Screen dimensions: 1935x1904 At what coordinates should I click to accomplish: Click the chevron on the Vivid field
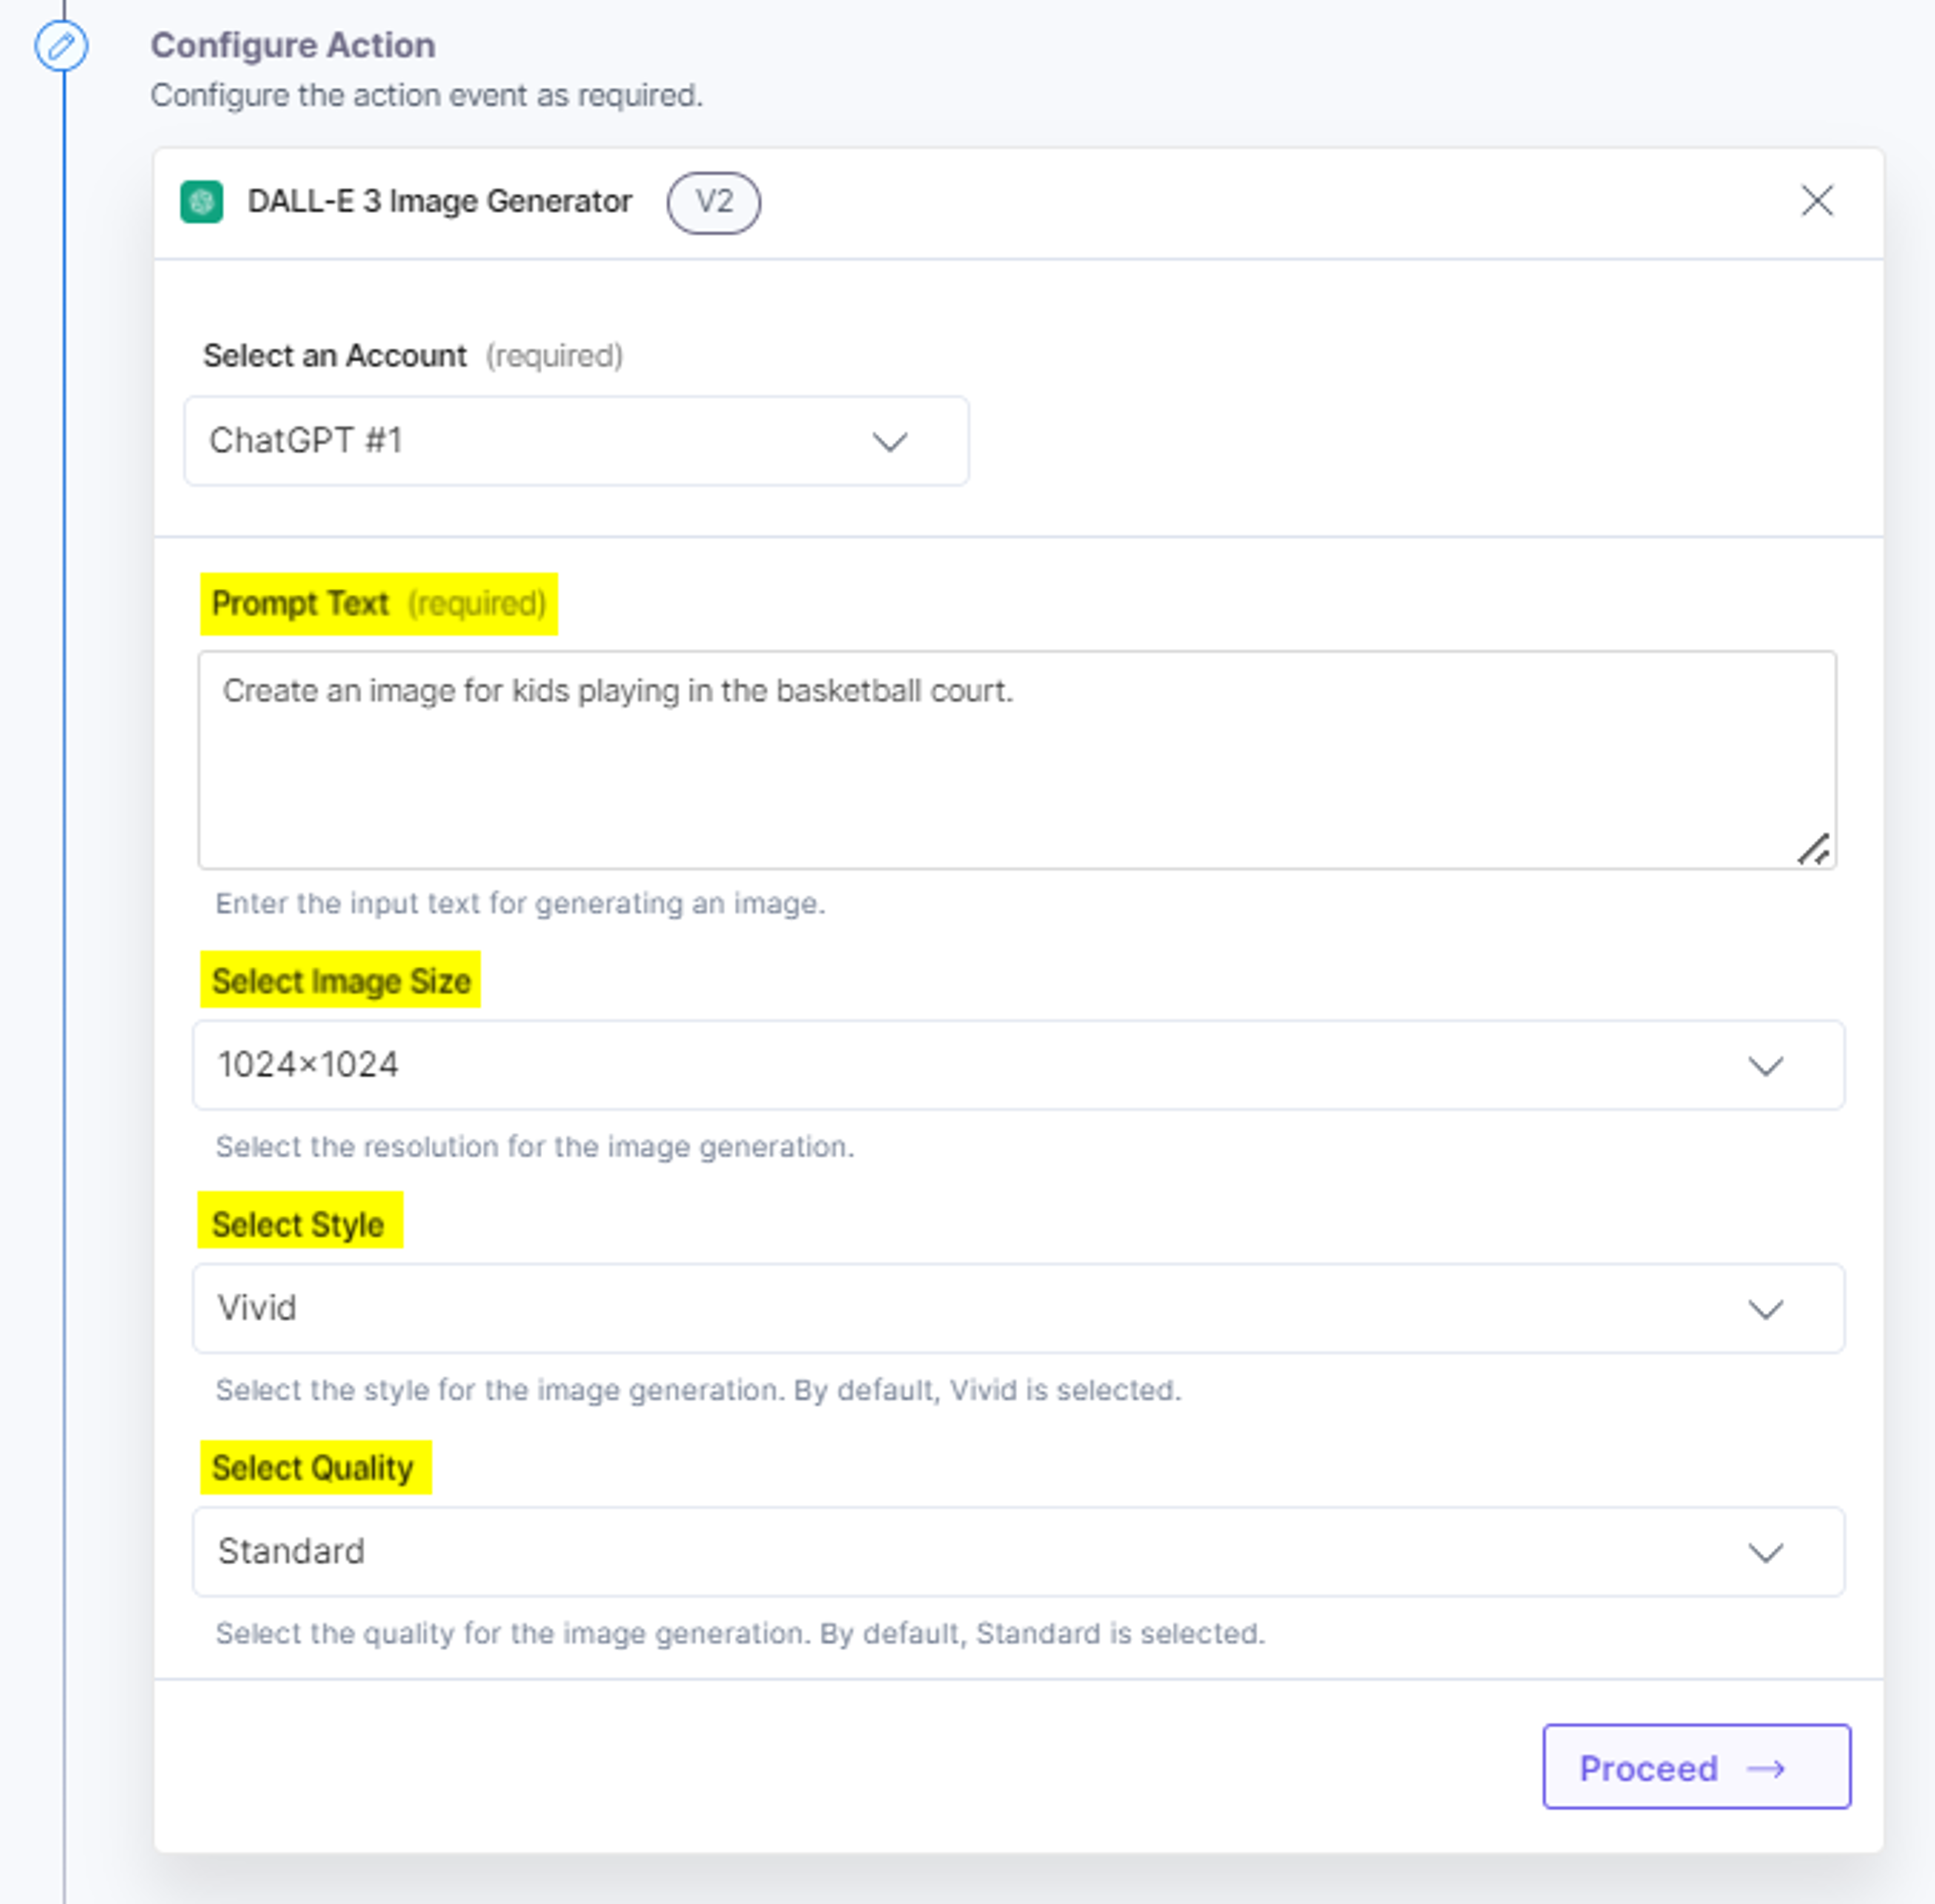coord(1765,1309)
